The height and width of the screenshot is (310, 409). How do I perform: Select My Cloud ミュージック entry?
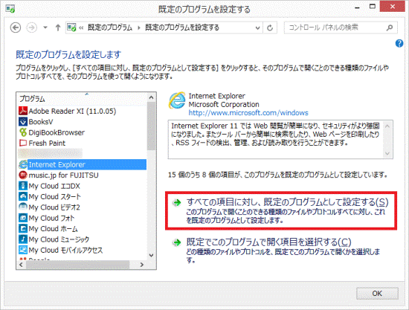click(x=83, y=239)
